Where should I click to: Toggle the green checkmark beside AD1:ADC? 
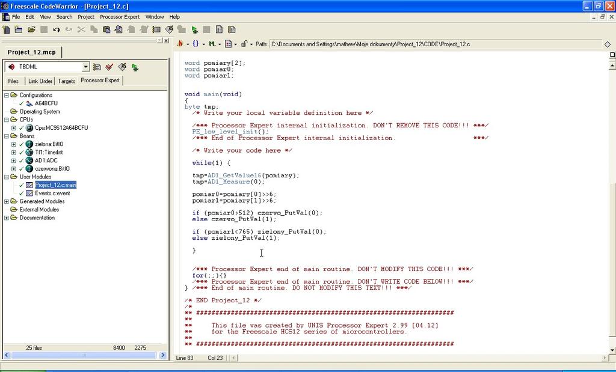coord(22,160)
